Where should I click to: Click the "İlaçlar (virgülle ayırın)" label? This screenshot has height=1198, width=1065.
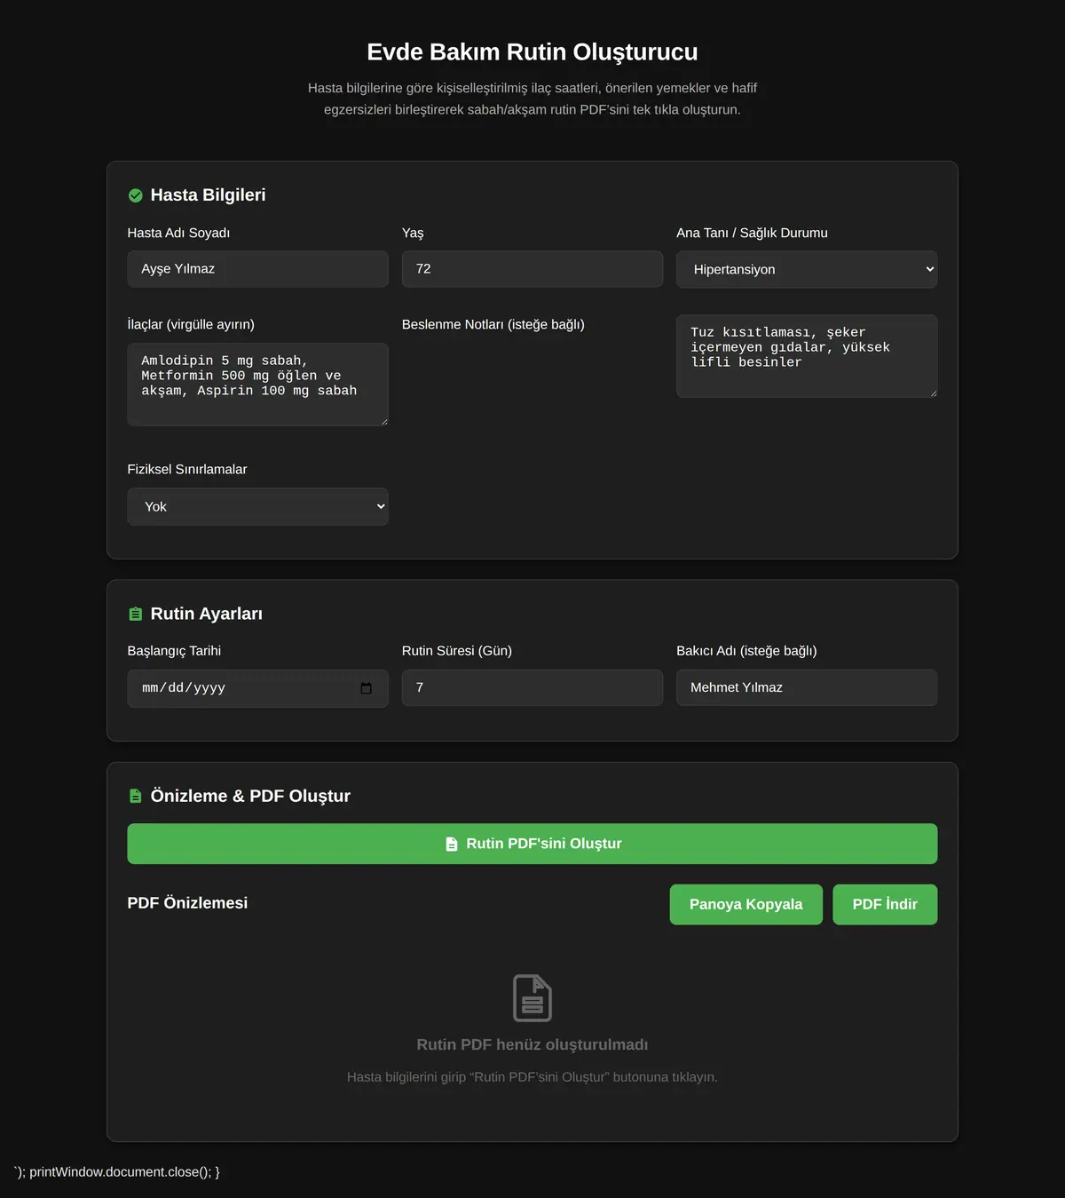pyautogui.click(x=191, y=325)
